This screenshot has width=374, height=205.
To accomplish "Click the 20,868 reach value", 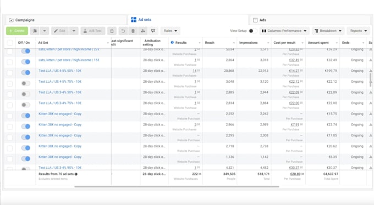I will point(229,71).
